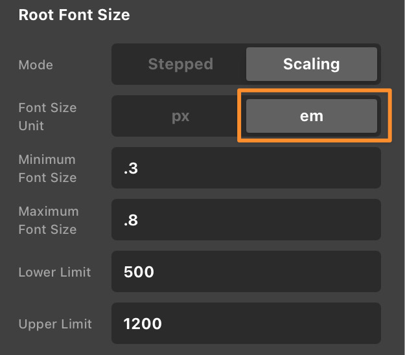Place cursor on the .3 value

[131, 168]
